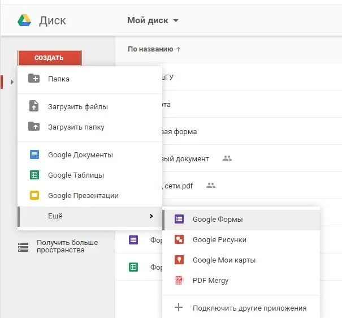Click the shared people icon beside 'вый документ'

(x=227, y=158)
